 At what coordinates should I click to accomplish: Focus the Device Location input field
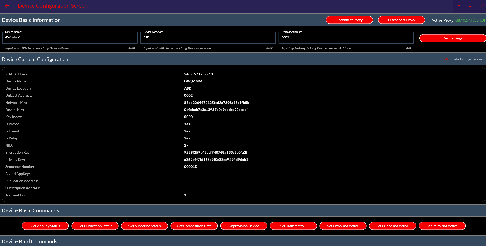click(x=208, y=38)
